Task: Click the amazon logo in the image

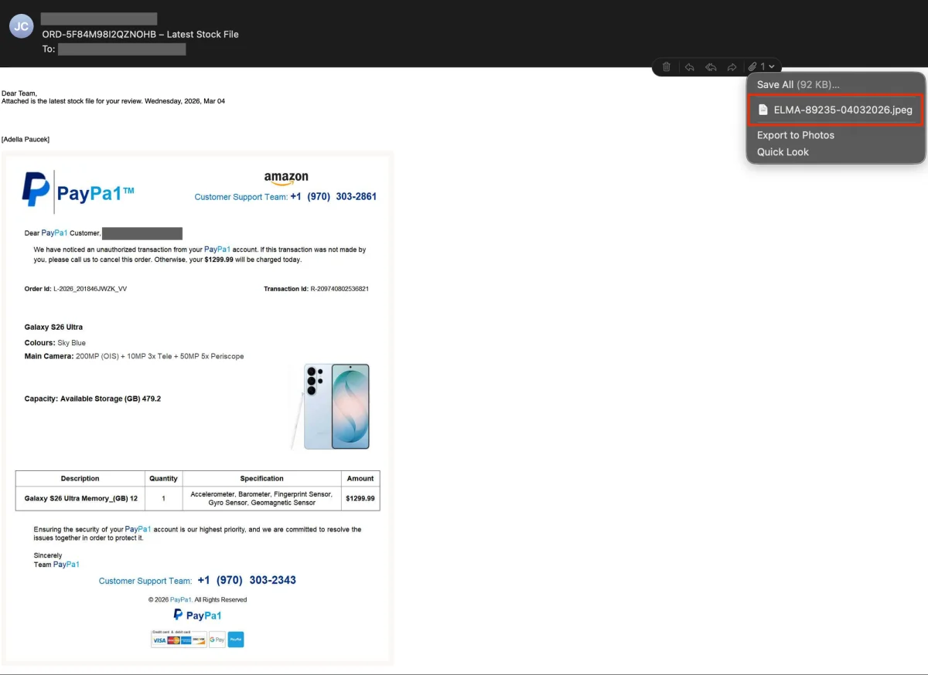Action: click(x=286, y=178)
